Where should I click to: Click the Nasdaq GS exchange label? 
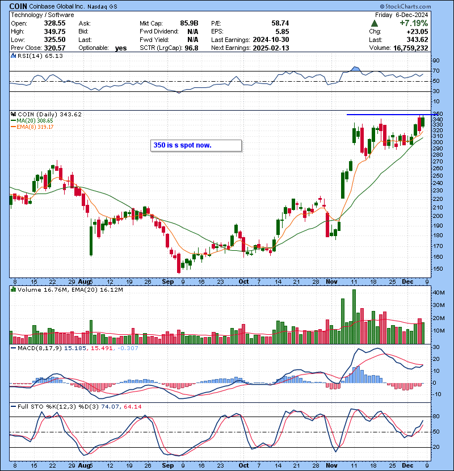click(x=102, y=6)
